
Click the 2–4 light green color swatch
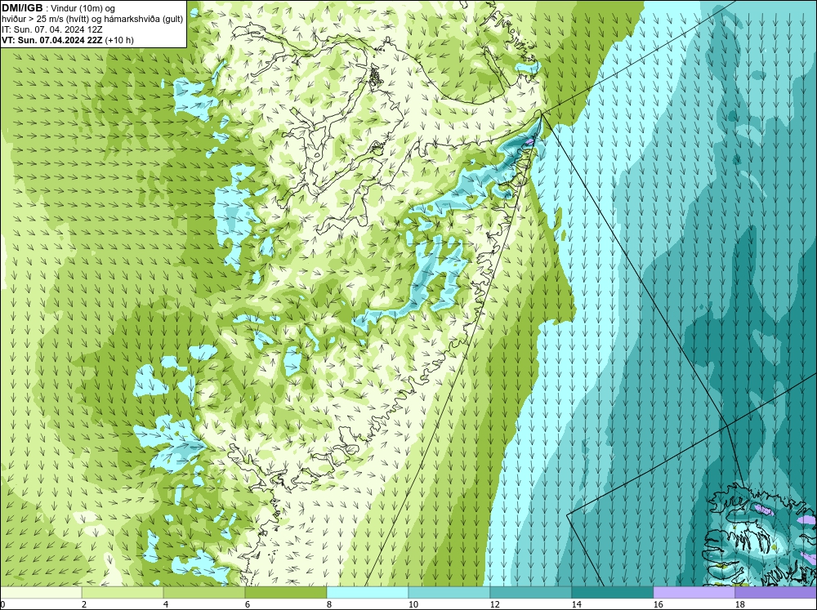click(x=123, y=593)
